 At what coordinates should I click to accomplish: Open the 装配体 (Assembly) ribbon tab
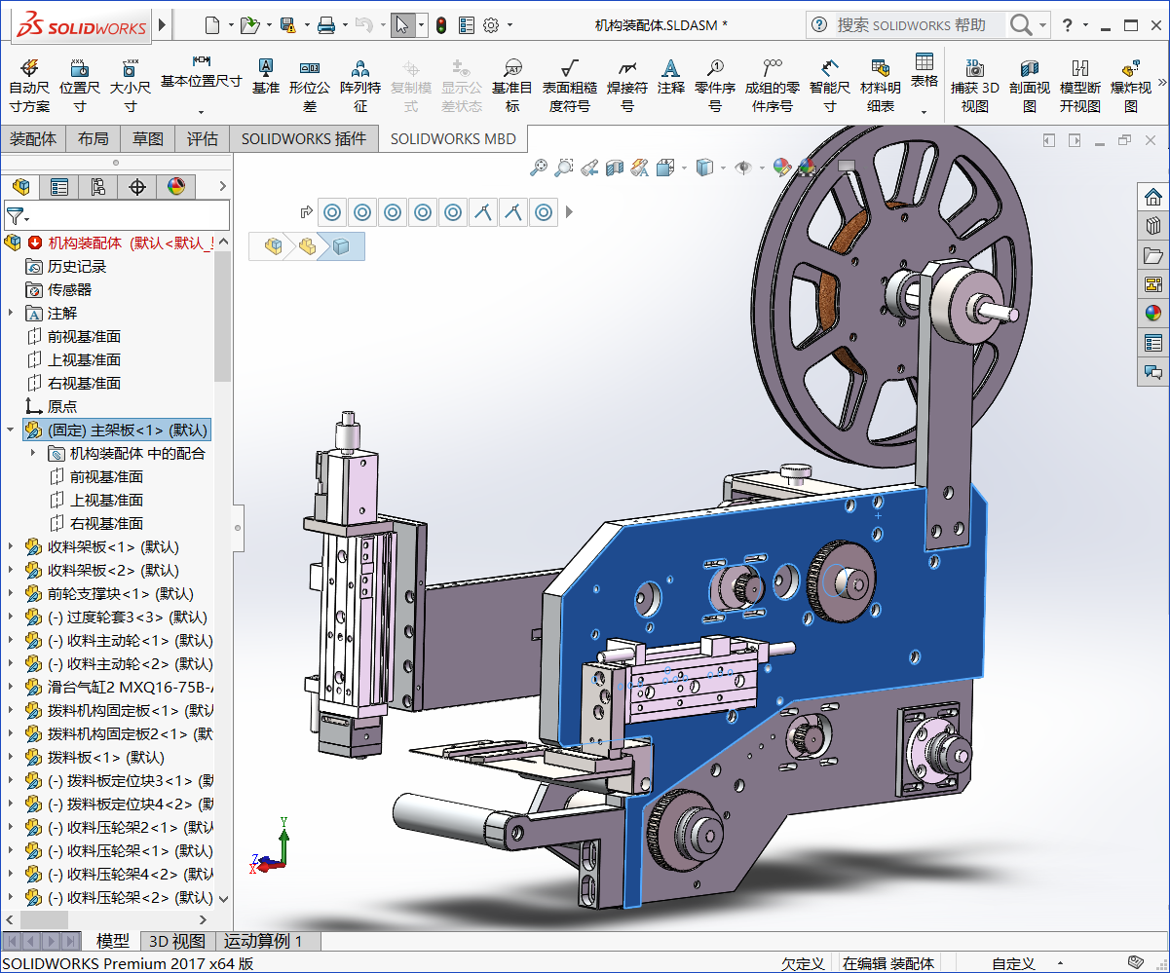33,139
